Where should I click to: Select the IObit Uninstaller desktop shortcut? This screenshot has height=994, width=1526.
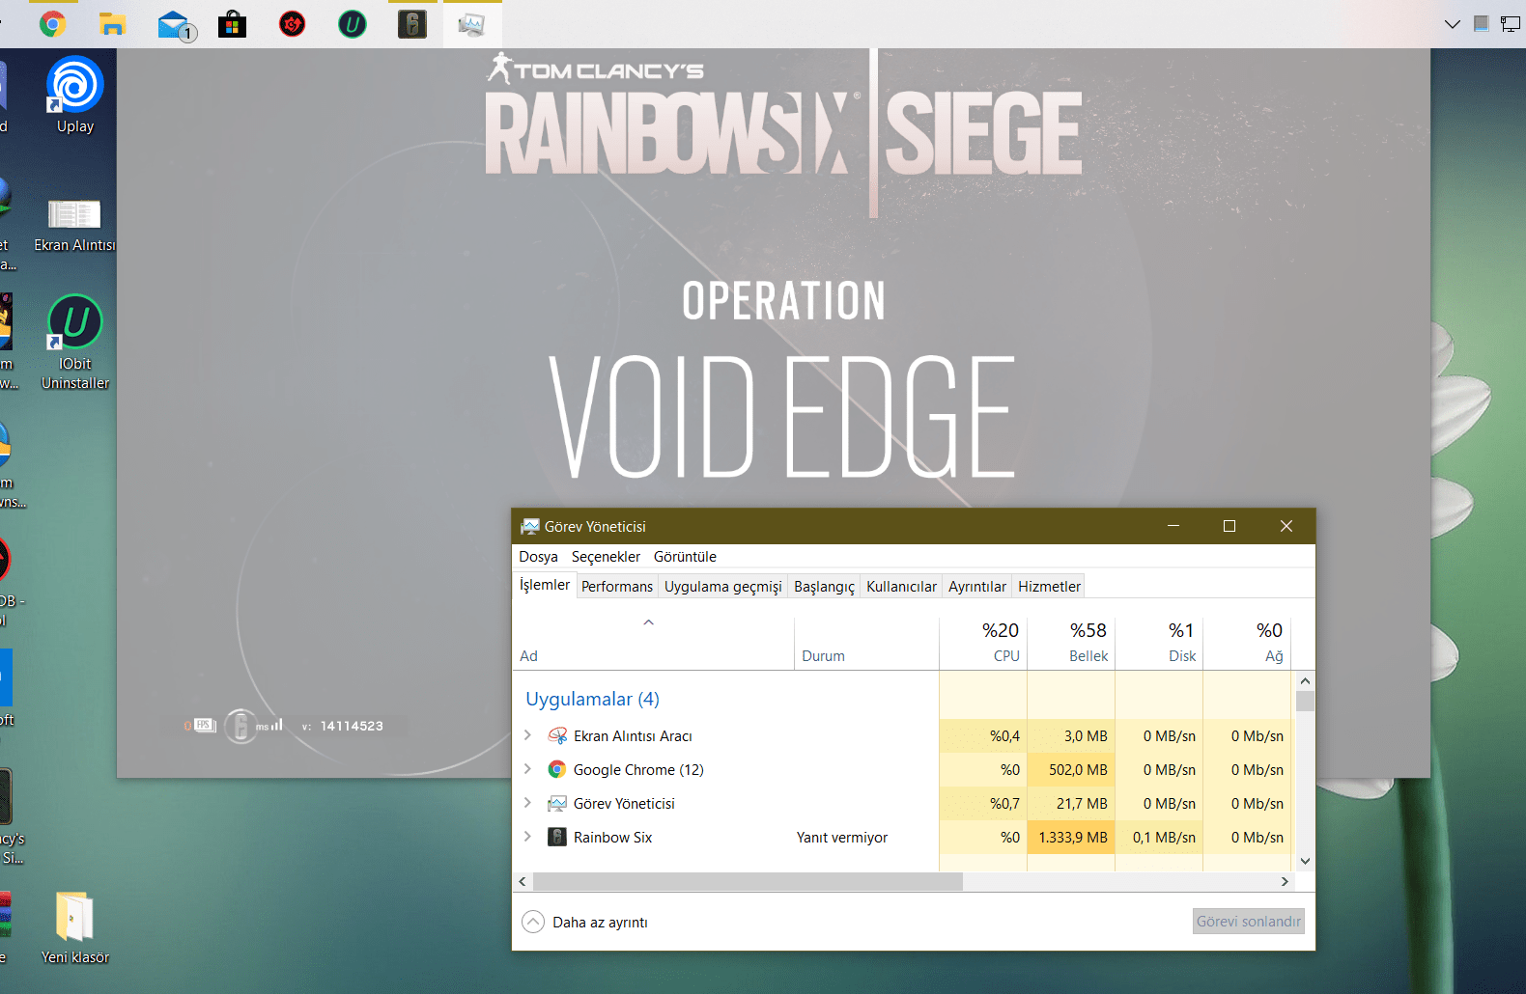pyautogui.click(x=75, y=343)
